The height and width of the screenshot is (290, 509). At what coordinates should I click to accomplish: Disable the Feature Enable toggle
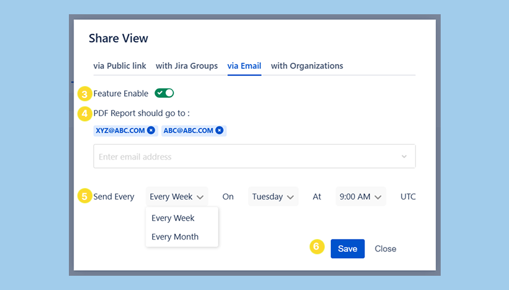coord(164,93)
